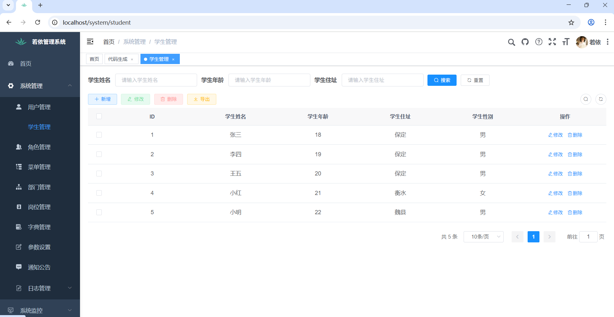The width and height of the screenshot is (614, 317).
Task: Expand the 日志管理 sidebar menu
Action: coord(40,288)
